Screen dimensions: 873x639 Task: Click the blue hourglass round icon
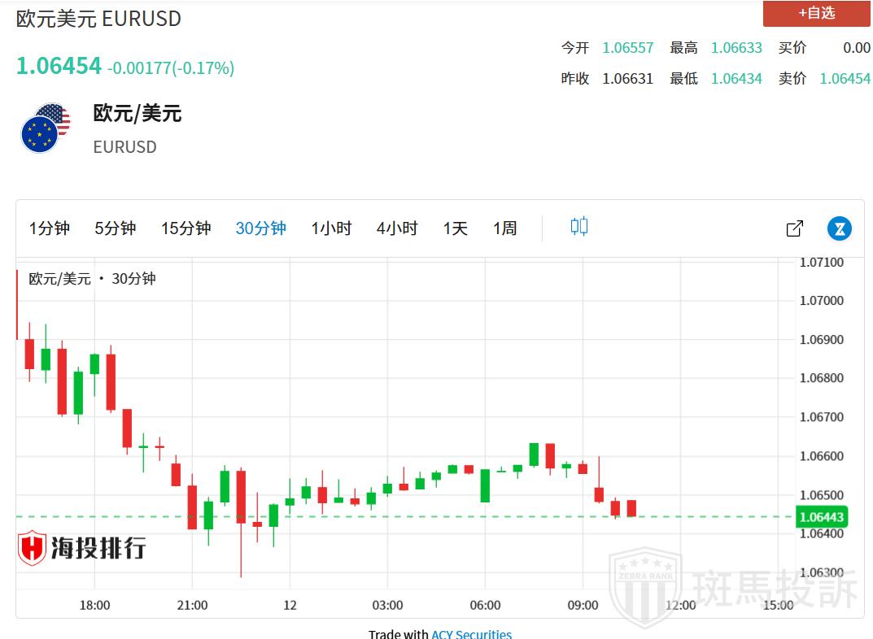839,229
